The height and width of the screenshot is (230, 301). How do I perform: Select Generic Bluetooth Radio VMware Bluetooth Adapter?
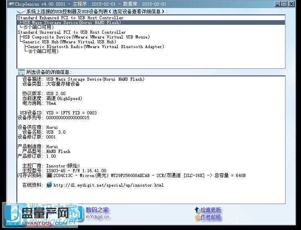(x=96, y=47)
